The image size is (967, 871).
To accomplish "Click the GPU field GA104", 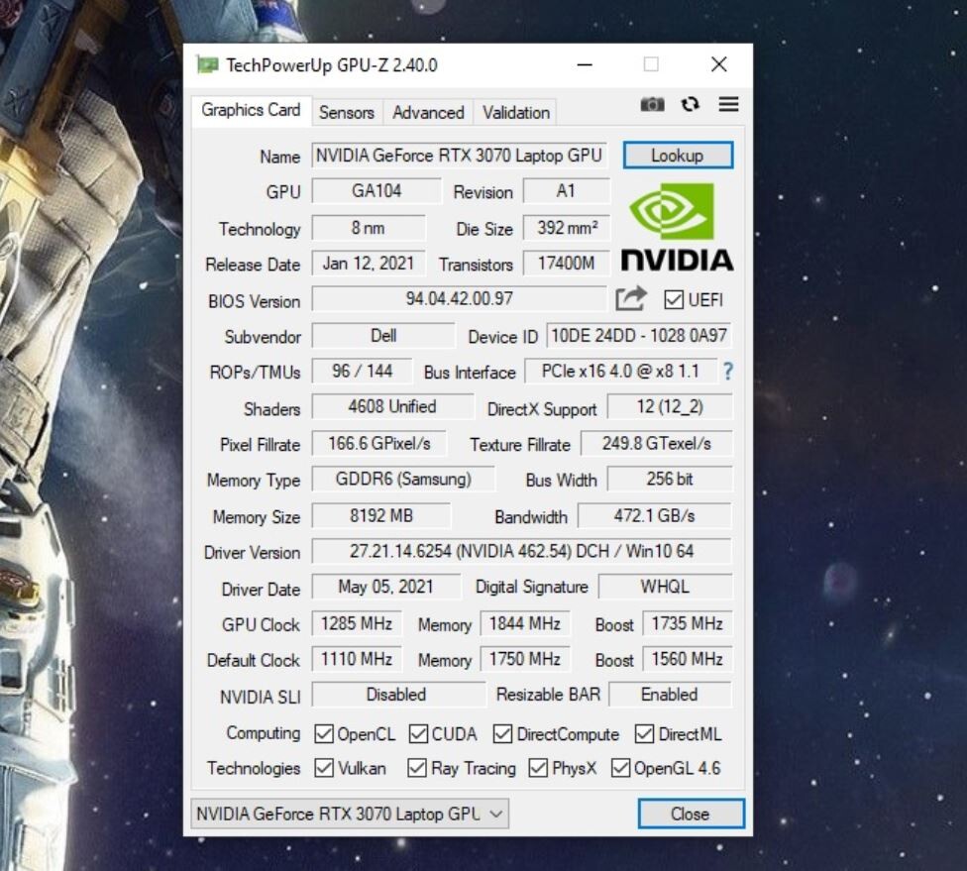I will 376,190.
